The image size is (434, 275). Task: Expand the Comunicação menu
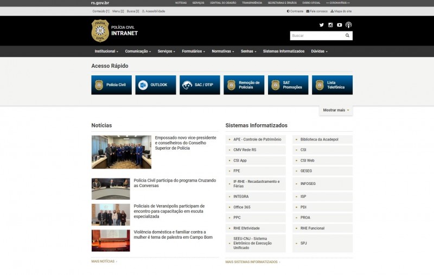click(138, 51)
